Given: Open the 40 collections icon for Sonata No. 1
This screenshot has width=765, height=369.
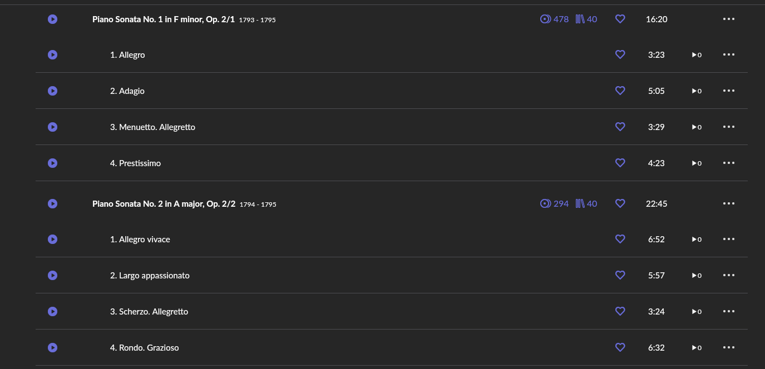Looking at the screenshot, I should coord(586,19).
